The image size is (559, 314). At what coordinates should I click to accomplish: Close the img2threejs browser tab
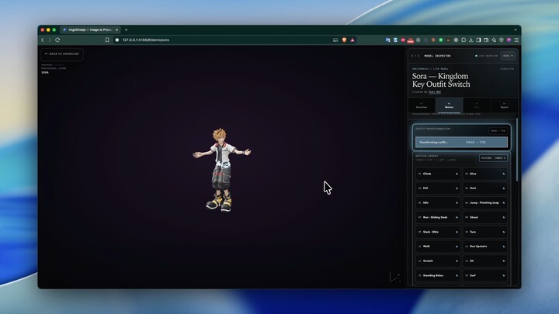[x=116, y=30]
